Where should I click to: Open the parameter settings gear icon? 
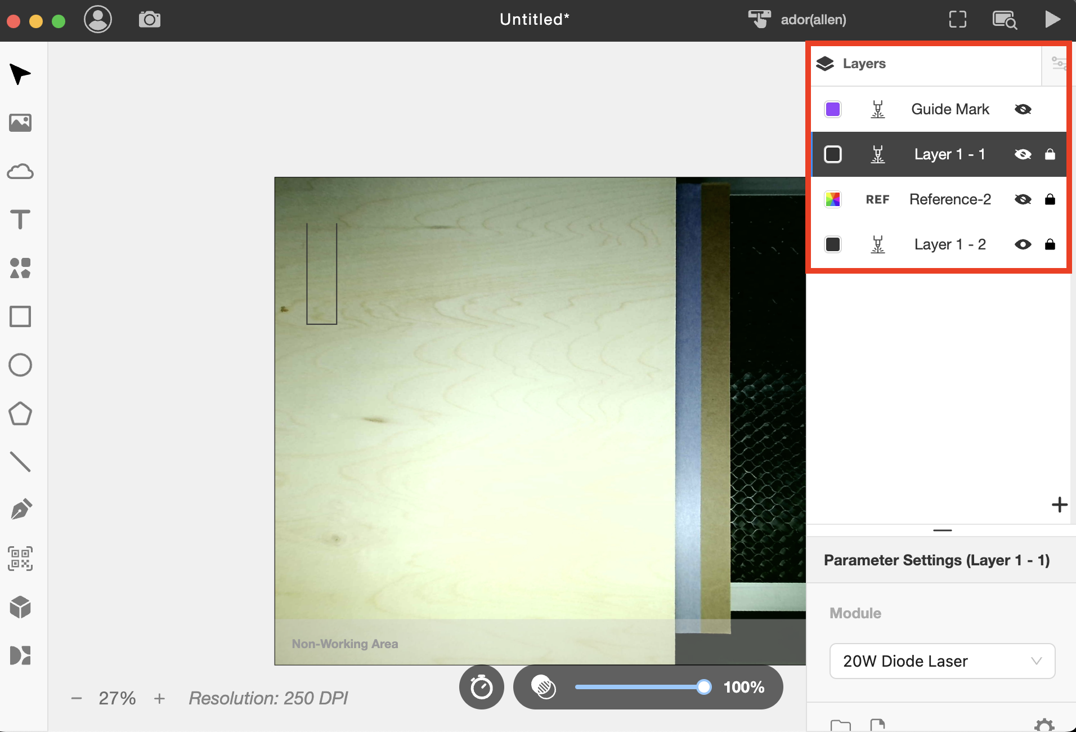click(1044, 725)
